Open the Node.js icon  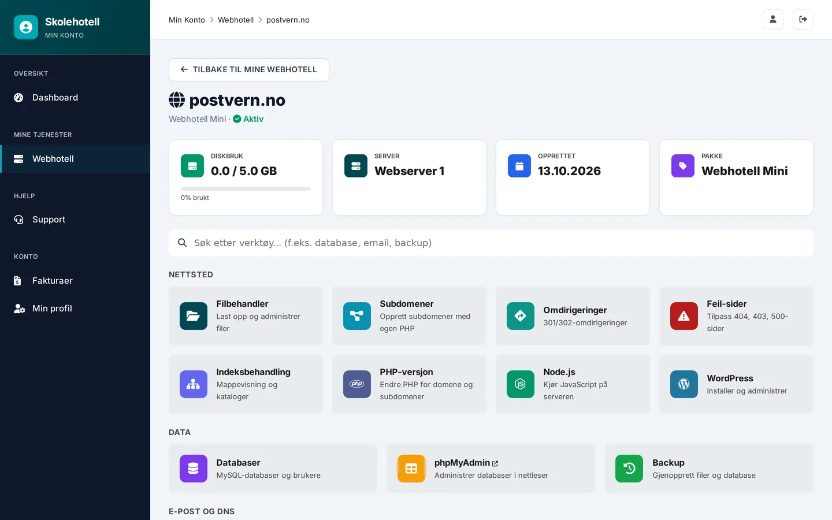(x=521, y=384)
